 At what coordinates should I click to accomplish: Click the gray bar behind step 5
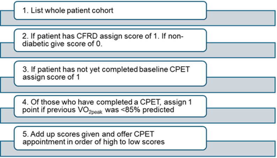(x=241, y=149)
